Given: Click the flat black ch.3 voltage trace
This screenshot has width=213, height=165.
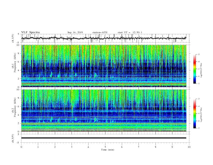Looking at the screenshot, I should 104,138.
